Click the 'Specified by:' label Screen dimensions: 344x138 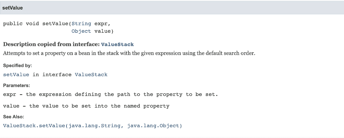coord(17,66)
